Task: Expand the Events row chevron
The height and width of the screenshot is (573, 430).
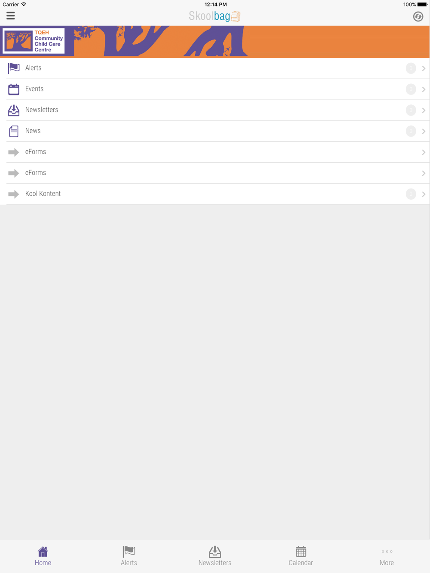Action: point(424,89)
